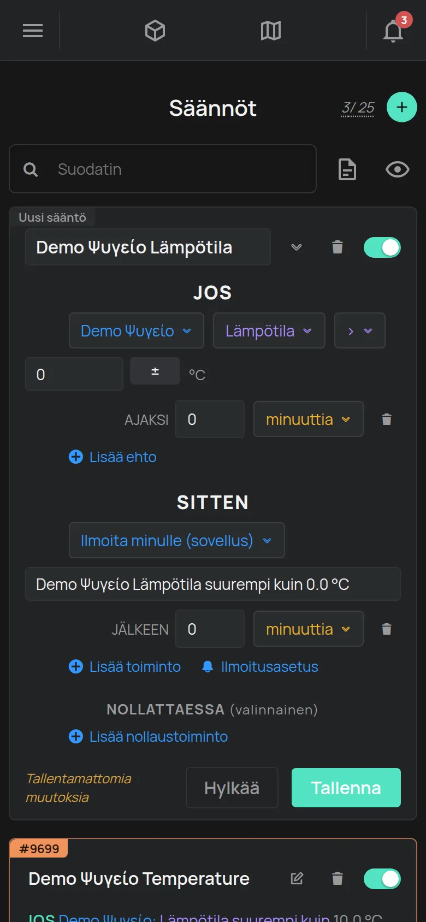Open the map view icon

[271, 31]
